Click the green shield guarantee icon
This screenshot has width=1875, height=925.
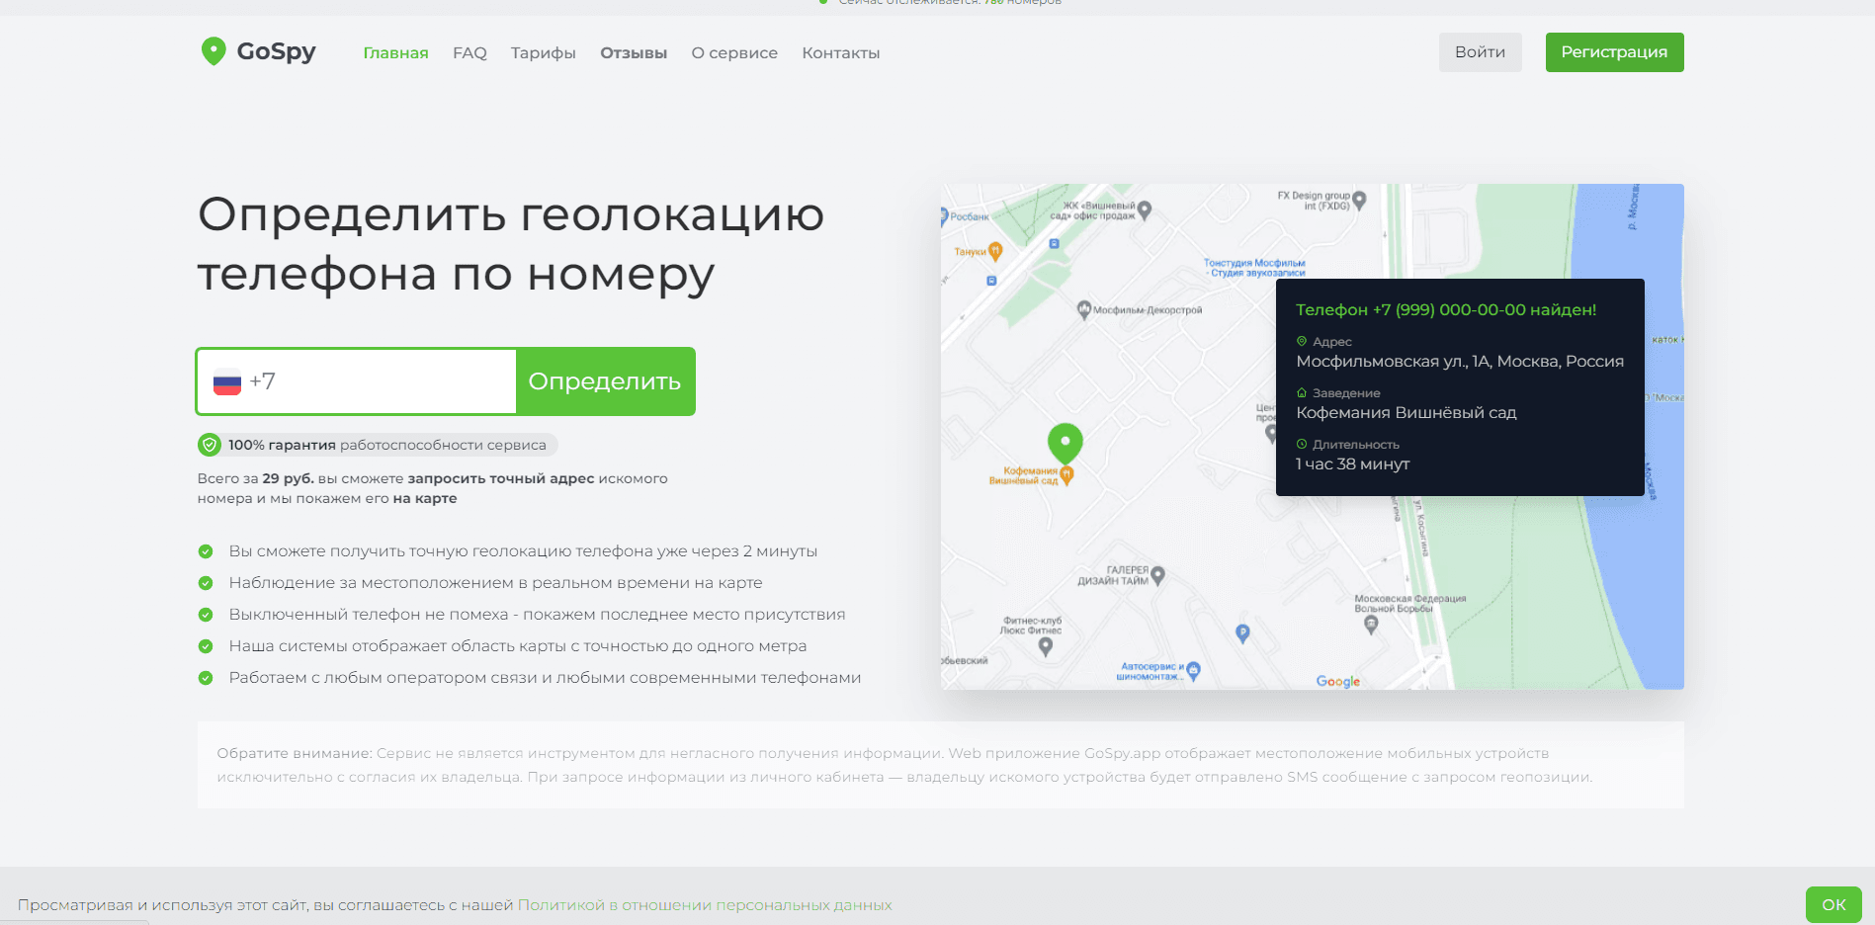click(x=210, y=445)
